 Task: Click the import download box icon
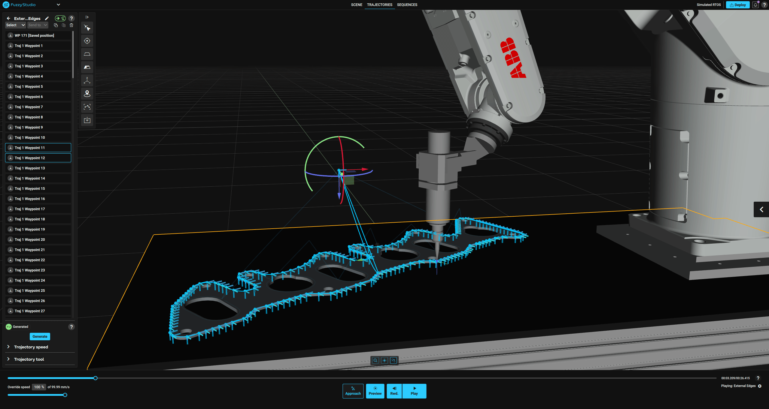pyautogui.click(x=87, y=120)
